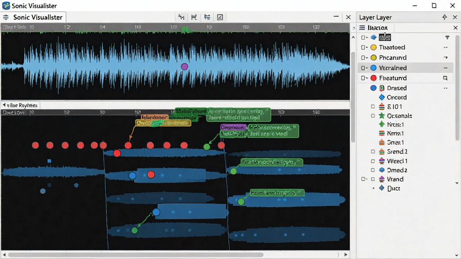The image size is (461, 259).
Task: Click the small square icon on Fbeatund row
Action: tap(445, 78)
